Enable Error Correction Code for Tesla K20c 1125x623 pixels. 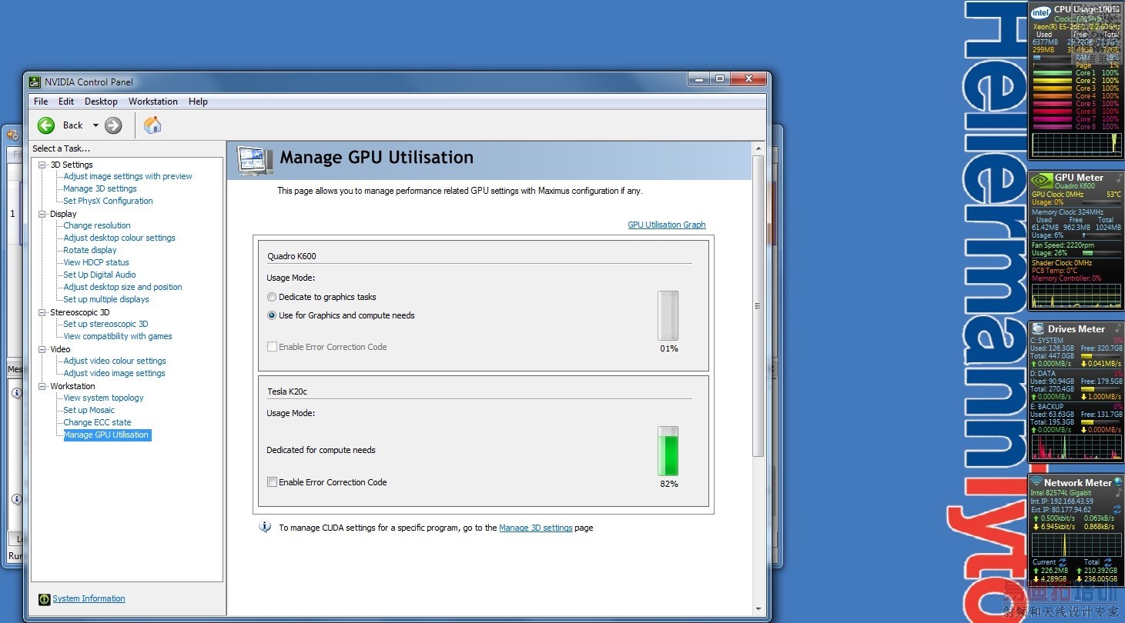(x=272, y=482)
